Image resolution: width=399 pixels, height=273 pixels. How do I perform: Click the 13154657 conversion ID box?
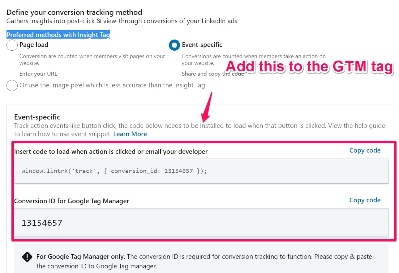[201, 223]
